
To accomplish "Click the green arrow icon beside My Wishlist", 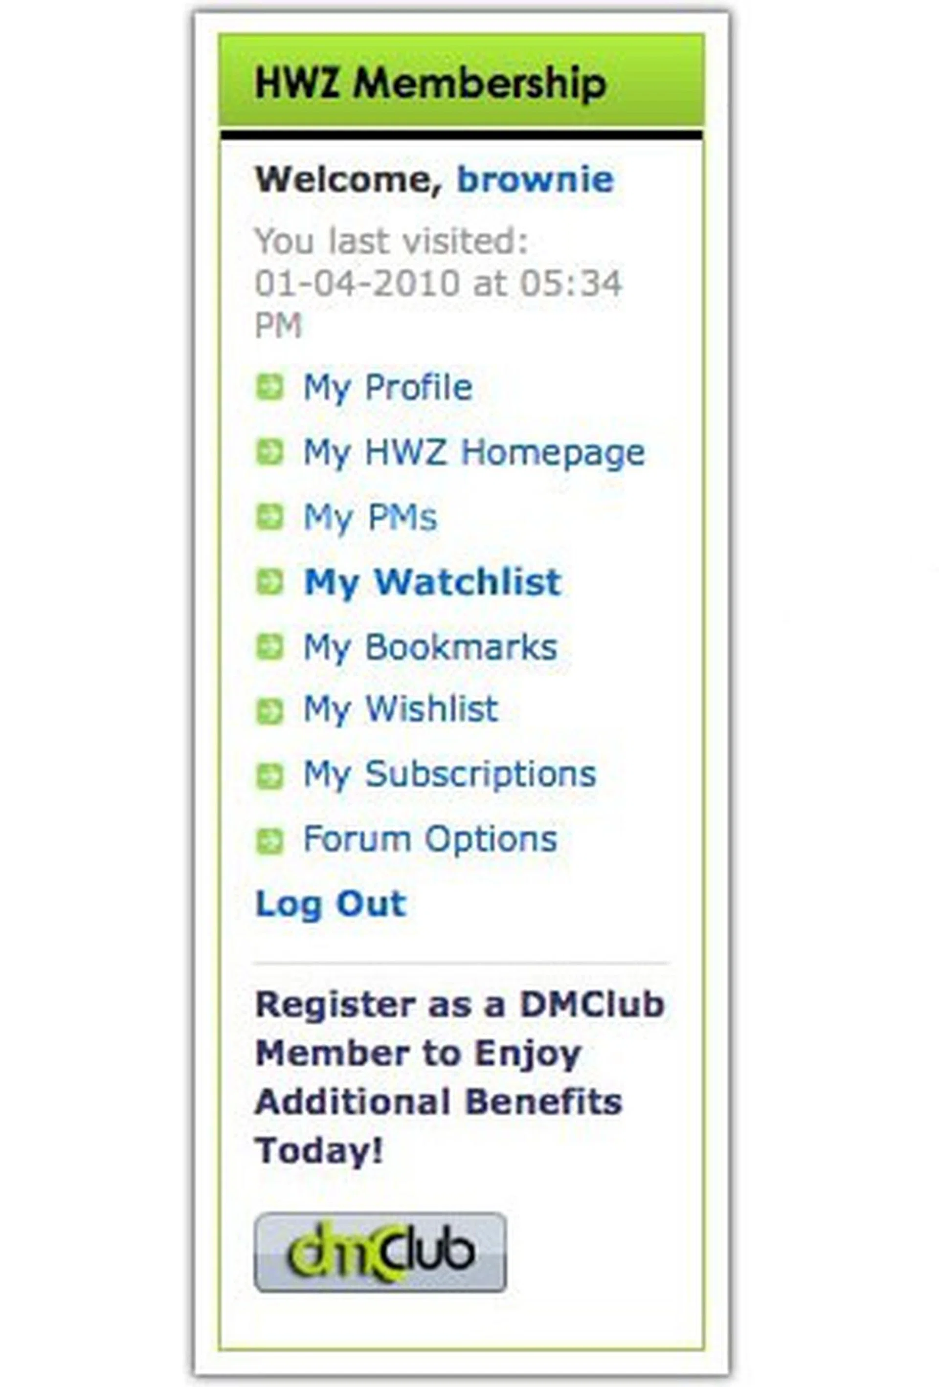I will [269, 711].
